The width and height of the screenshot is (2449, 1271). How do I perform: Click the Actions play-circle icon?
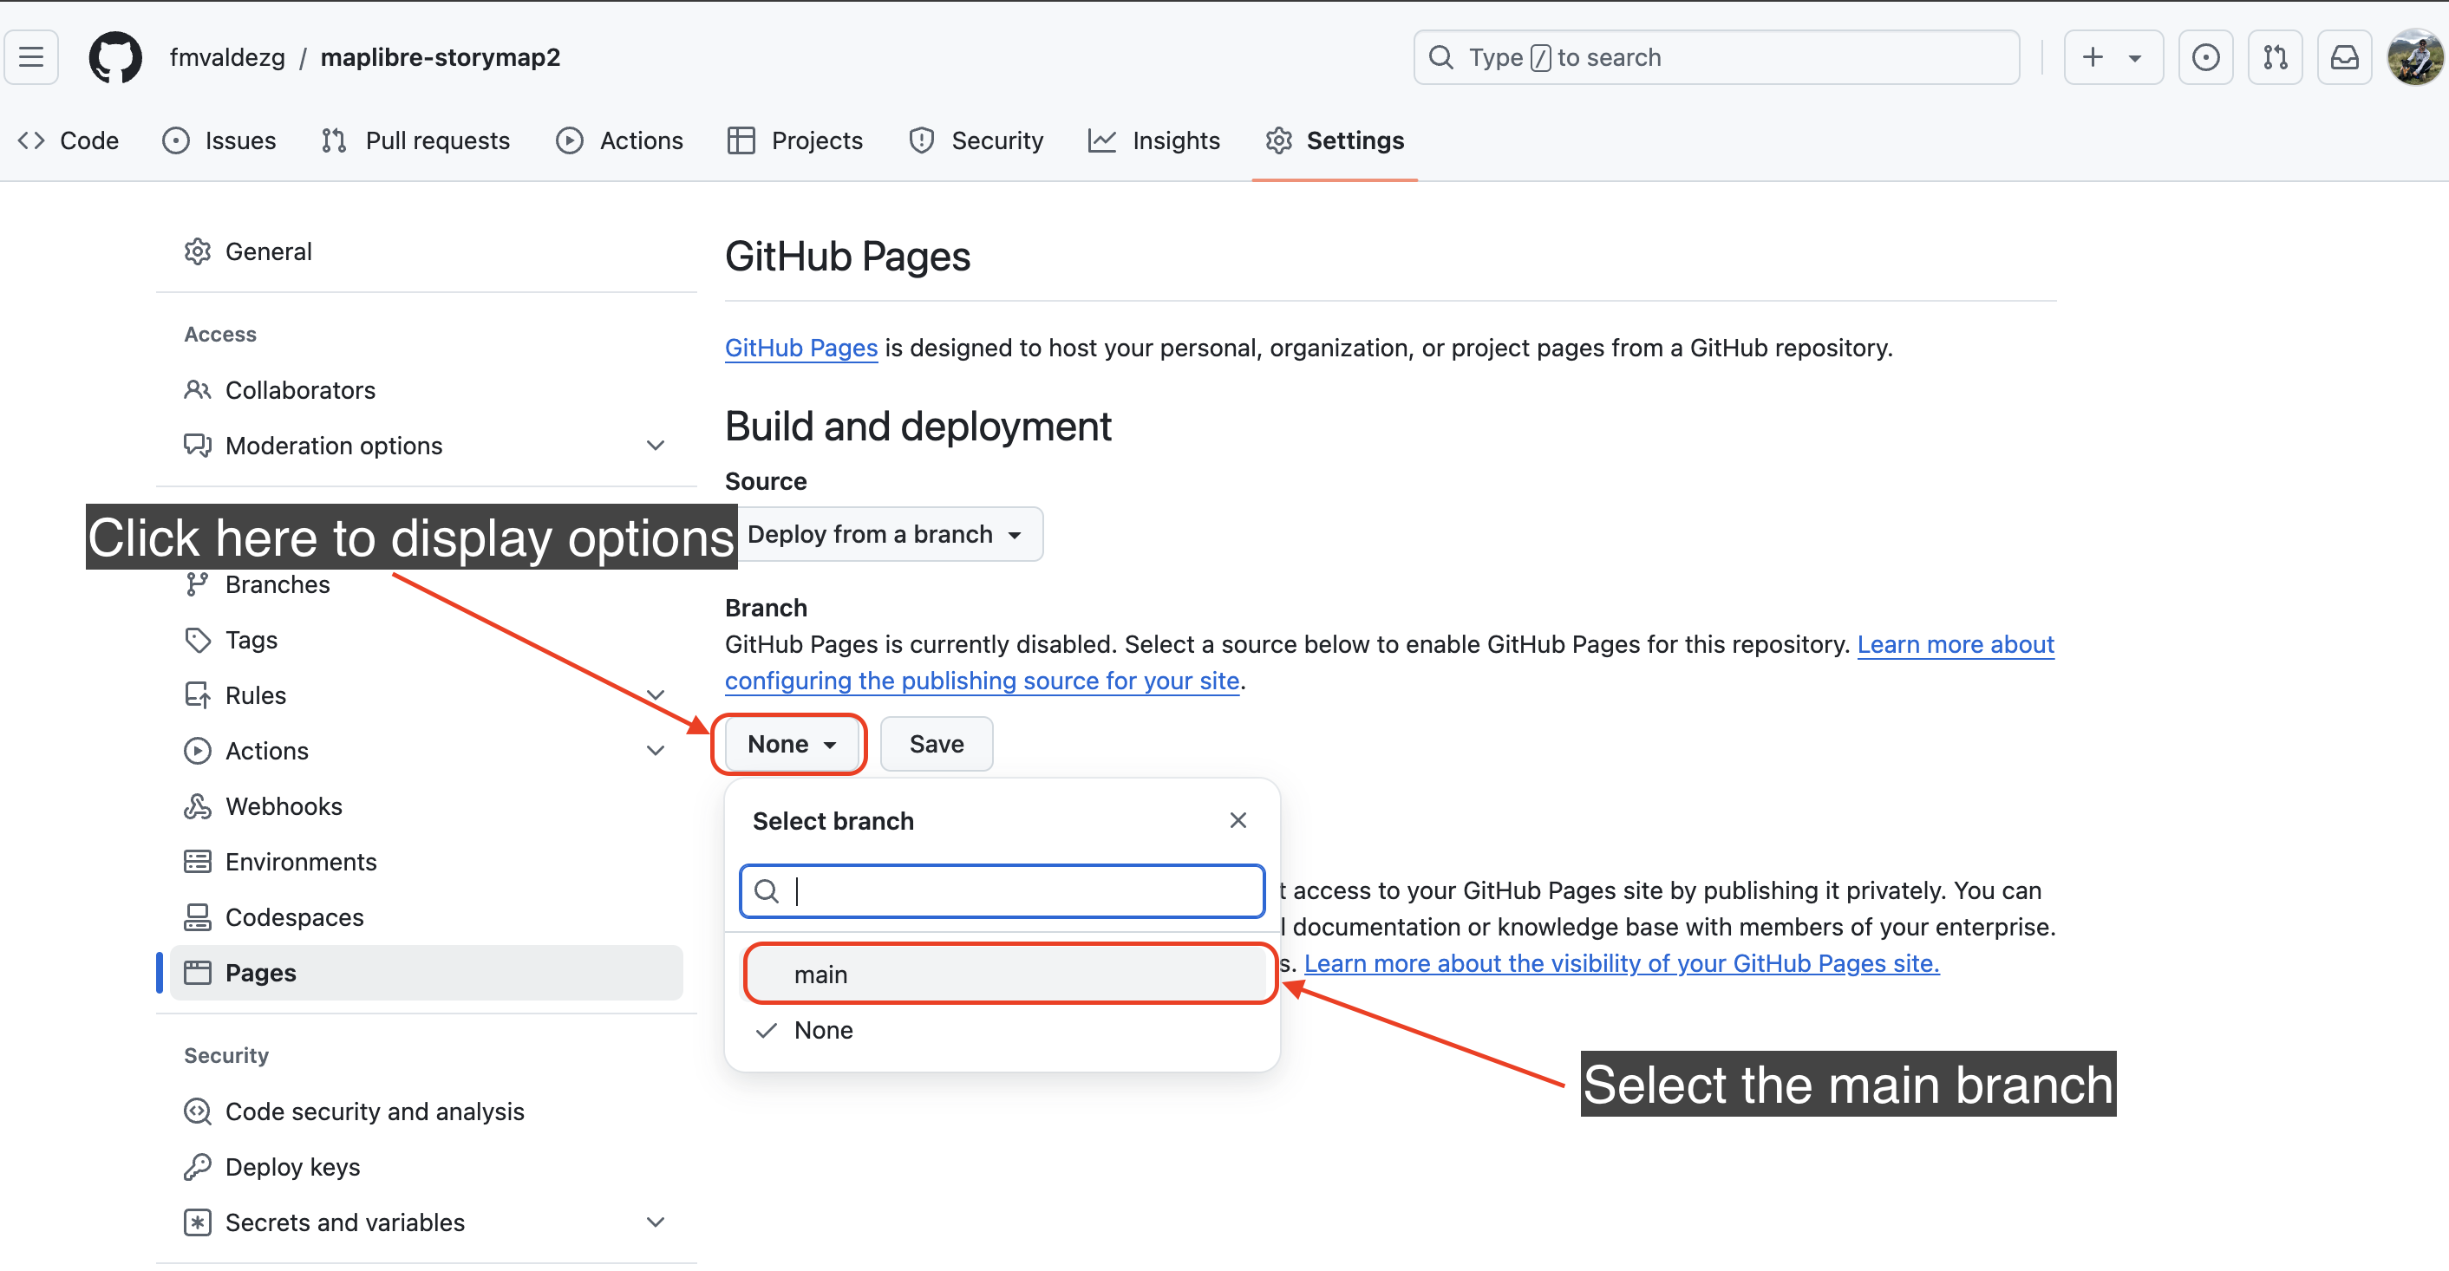click(569, 140)
